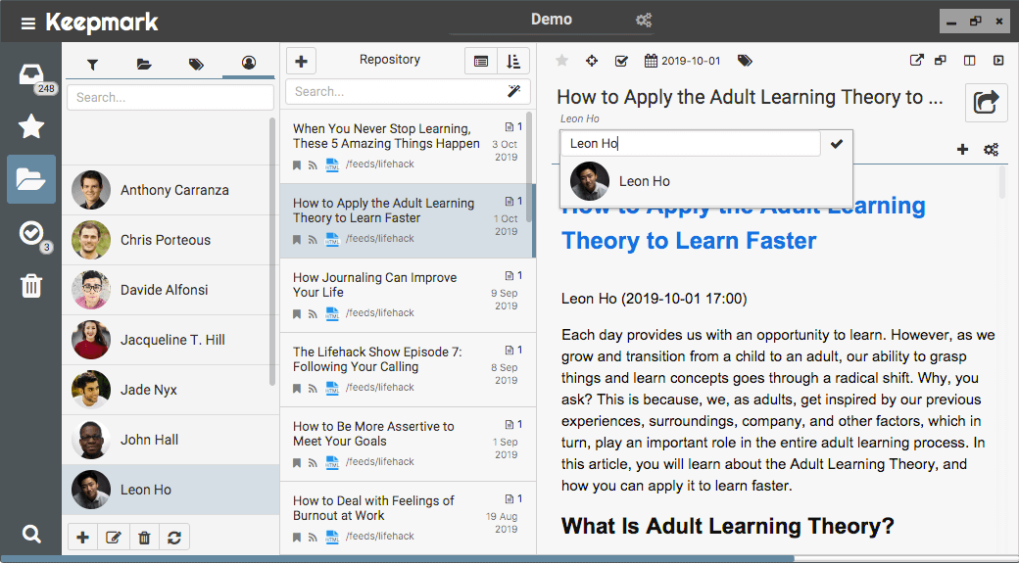Click the authors Search field
Viewport: 1019px width, 564px height.
pos(169,97)
